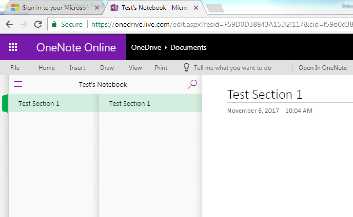Open the View ribbon tab
The height and width of the screenshot is (217, 353).
tap(135, 68)
